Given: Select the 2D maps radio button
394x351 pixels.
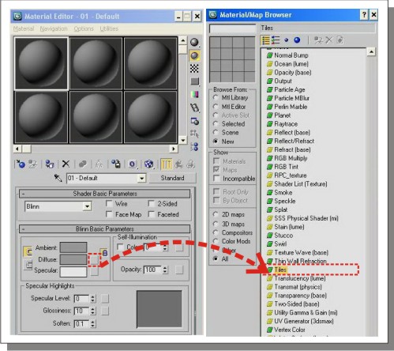Looking at the screenshot, I should pyautogui.click(x=216, y=214).
